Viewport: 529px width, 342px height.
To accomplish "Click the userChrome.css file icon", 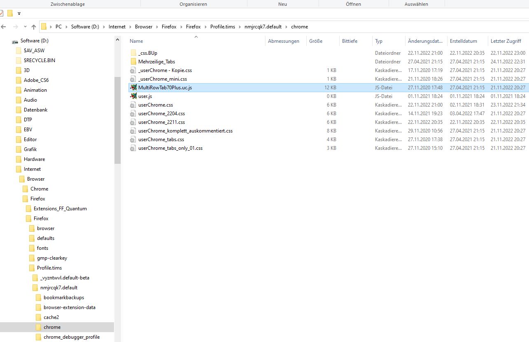I will click(x=133, y=105).
